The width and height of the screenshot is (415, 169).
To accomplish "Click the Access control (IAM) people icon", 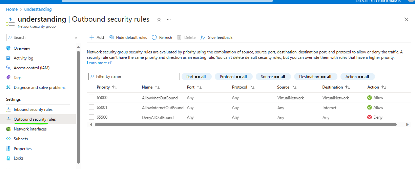I will (8, 68).
